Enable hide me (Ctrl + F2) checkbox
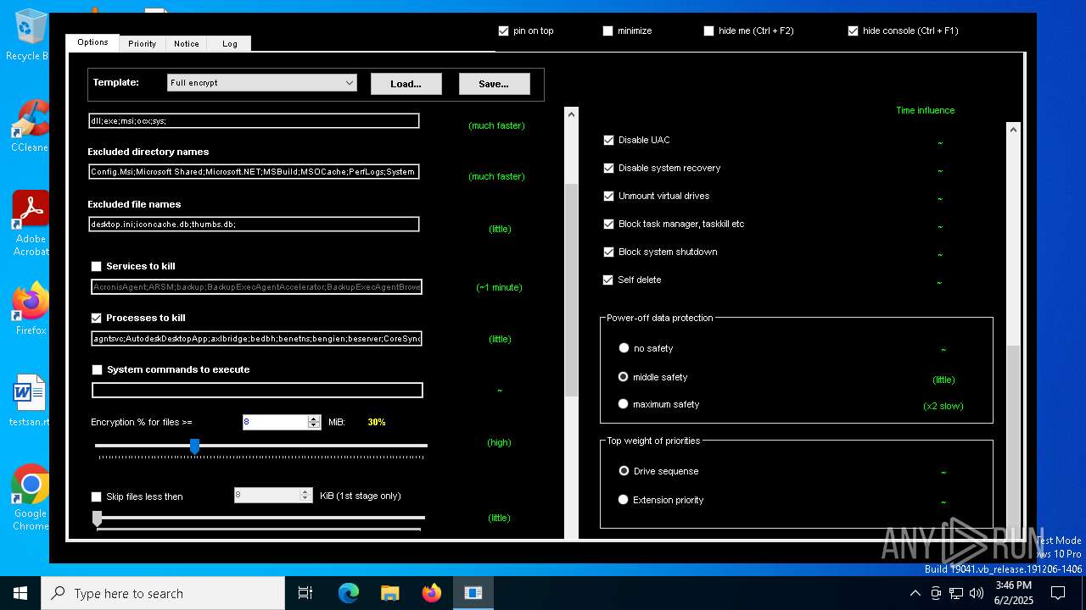Image resolution: width=1086 pixels, height=610 pixels. 708,30
